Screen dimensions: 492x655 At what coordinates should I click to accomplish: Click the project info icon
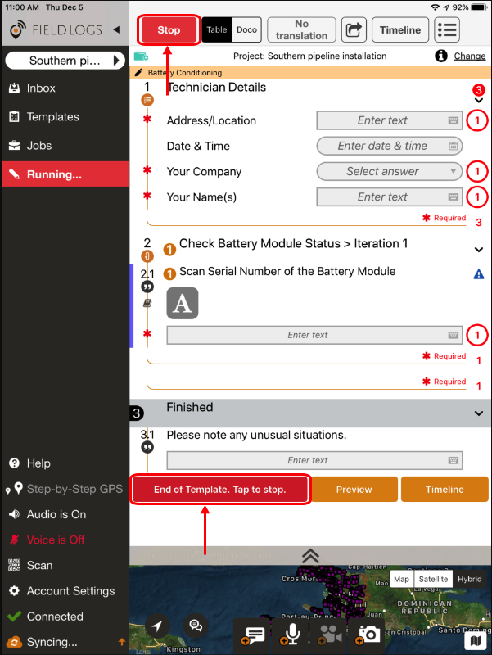pos(440,56)
